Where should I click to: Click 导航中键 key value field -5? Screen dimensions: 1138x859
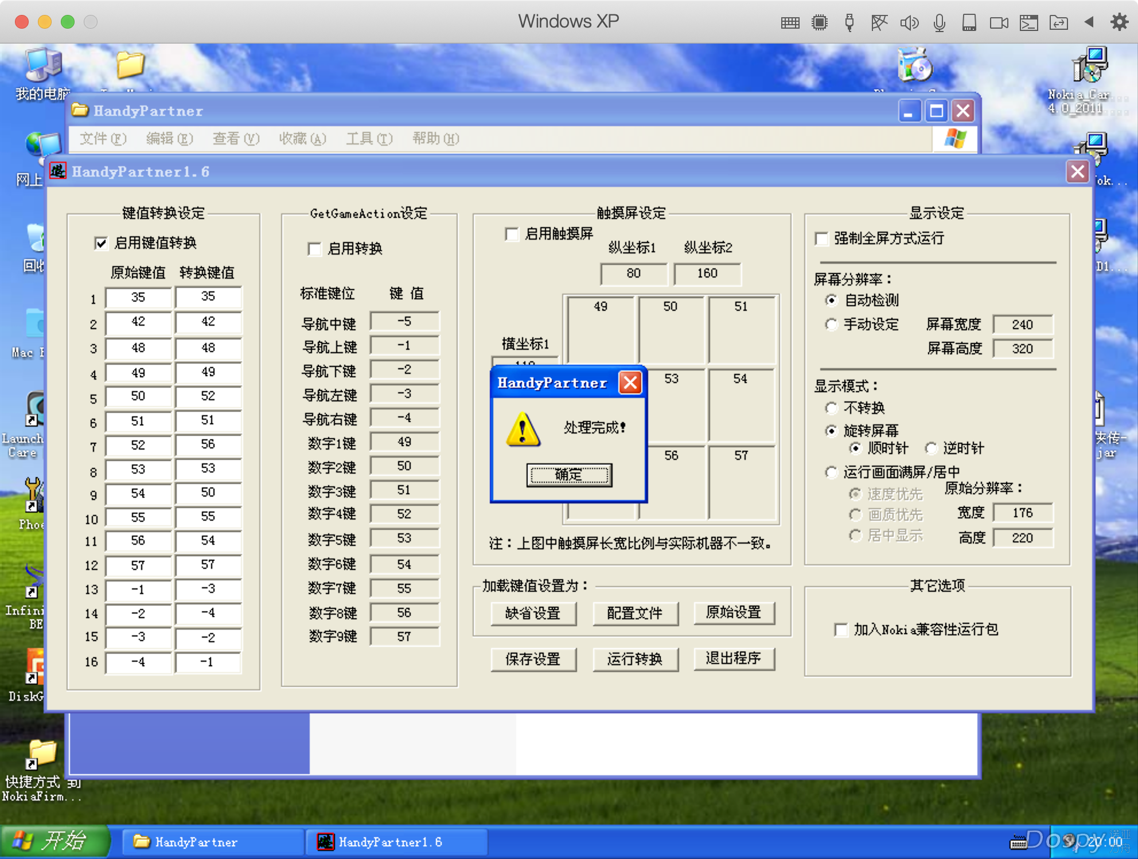point(405,322)
